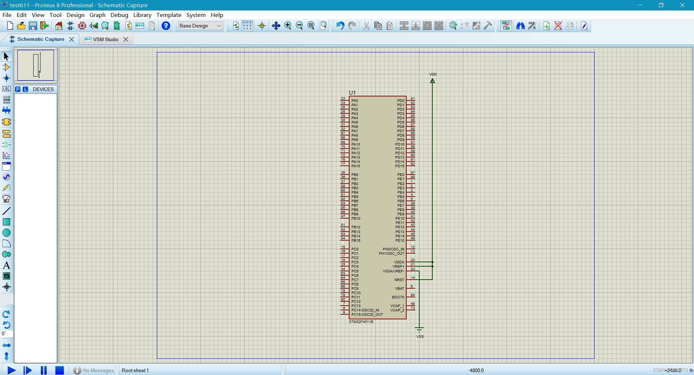This screenshot has width=694, height=375.
Task: Open the Bill of Materials dollar icon
Action: point(128,26)
